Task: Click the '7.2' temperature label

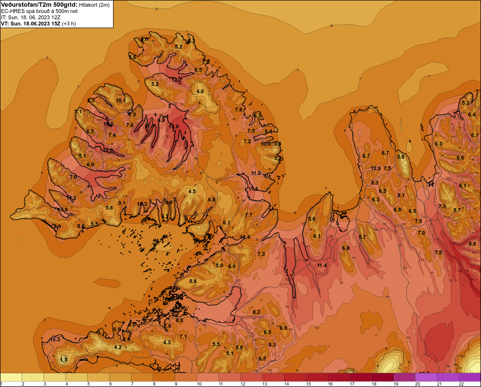Action: tap(247, 141)
